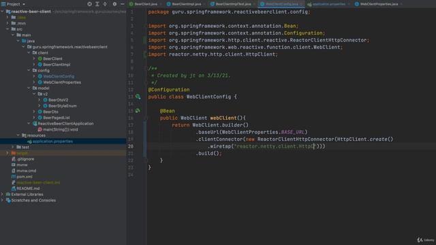The height and width of the screenshot is (245, 436).
Task: Click the package declaration on line 1
Action: pyautogui.click(x=229, y=12)
